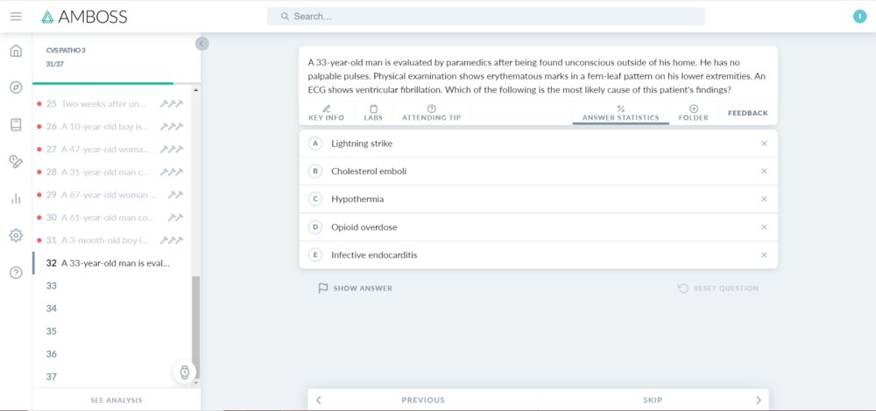Click the home icon in sidebar
This screenshot has height=411, width=876.
16,51
